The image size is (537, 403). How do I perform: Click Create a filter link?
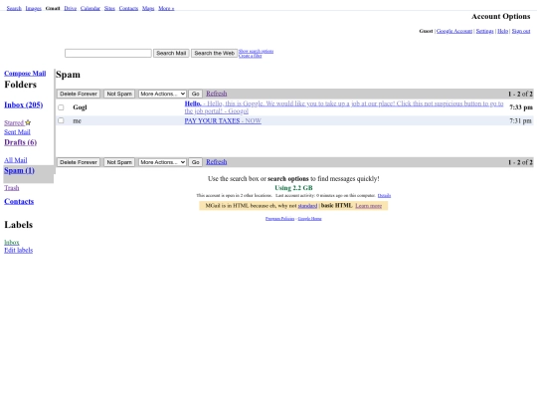tap(250, 56)
